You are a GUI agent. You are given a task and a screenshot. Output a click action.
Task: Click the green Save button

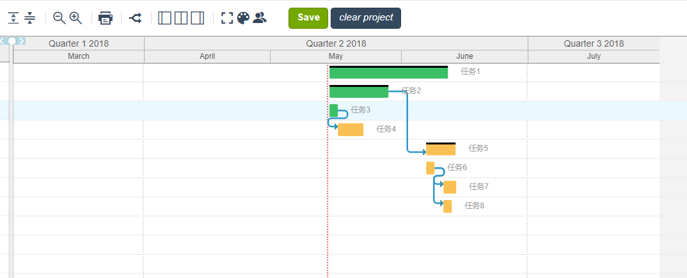point(308,18)
